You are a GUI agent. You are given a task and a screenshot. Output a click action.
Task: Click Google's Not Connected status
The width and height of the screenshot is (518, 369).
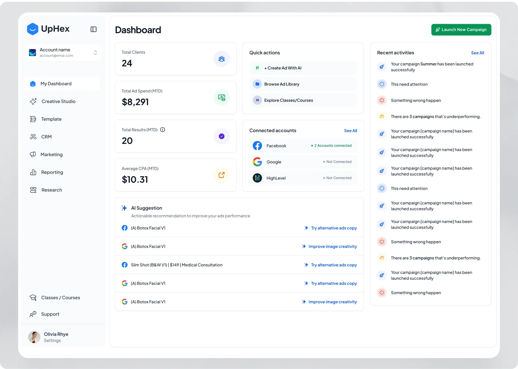337,162
